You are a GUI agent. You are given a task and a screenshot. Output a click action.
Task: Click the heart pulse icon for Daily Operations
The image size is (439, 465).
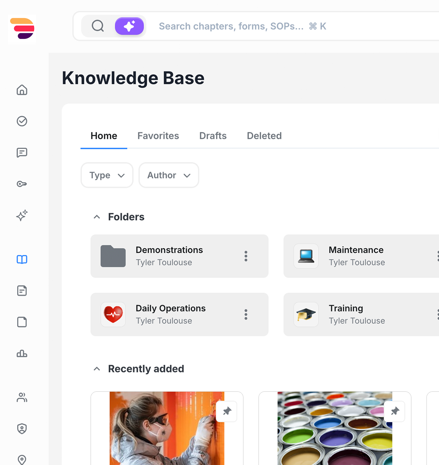(113, 314)
